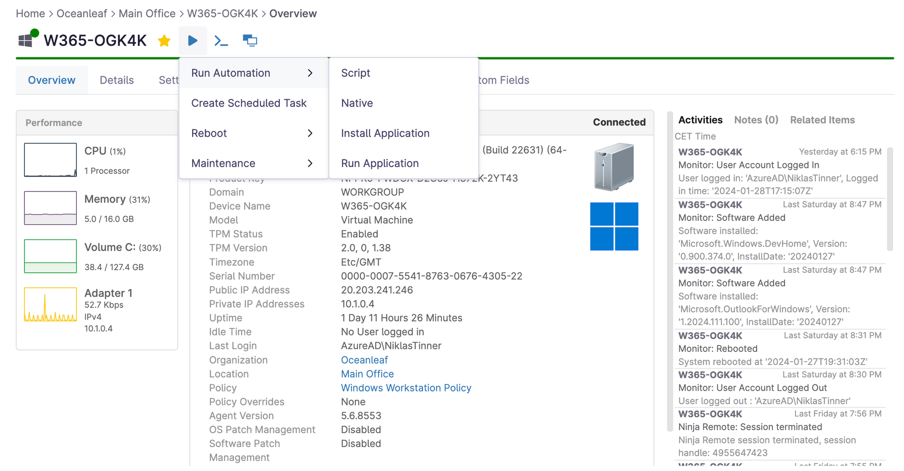Click the CET Time label
This screenshot has height=471, width=904.
695,136
